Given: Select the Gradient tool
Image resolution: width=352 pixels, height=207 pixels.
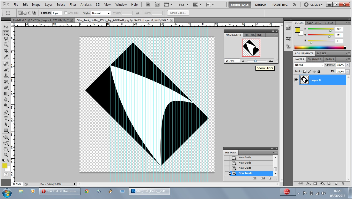Looking at the screenshot, I should pos(6,93).
